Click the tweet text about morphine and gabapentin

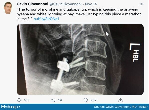point(79,14)
